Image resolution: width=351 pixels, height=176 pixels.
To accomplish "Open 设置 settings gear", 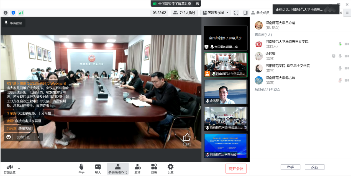I will click(x=170, y=169).
